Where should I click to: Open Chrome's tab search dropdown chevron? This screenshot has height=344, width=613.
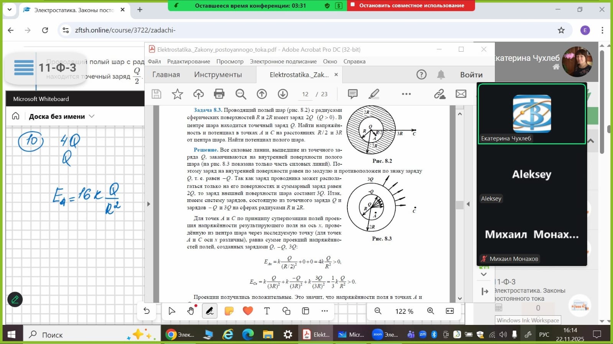10,10
